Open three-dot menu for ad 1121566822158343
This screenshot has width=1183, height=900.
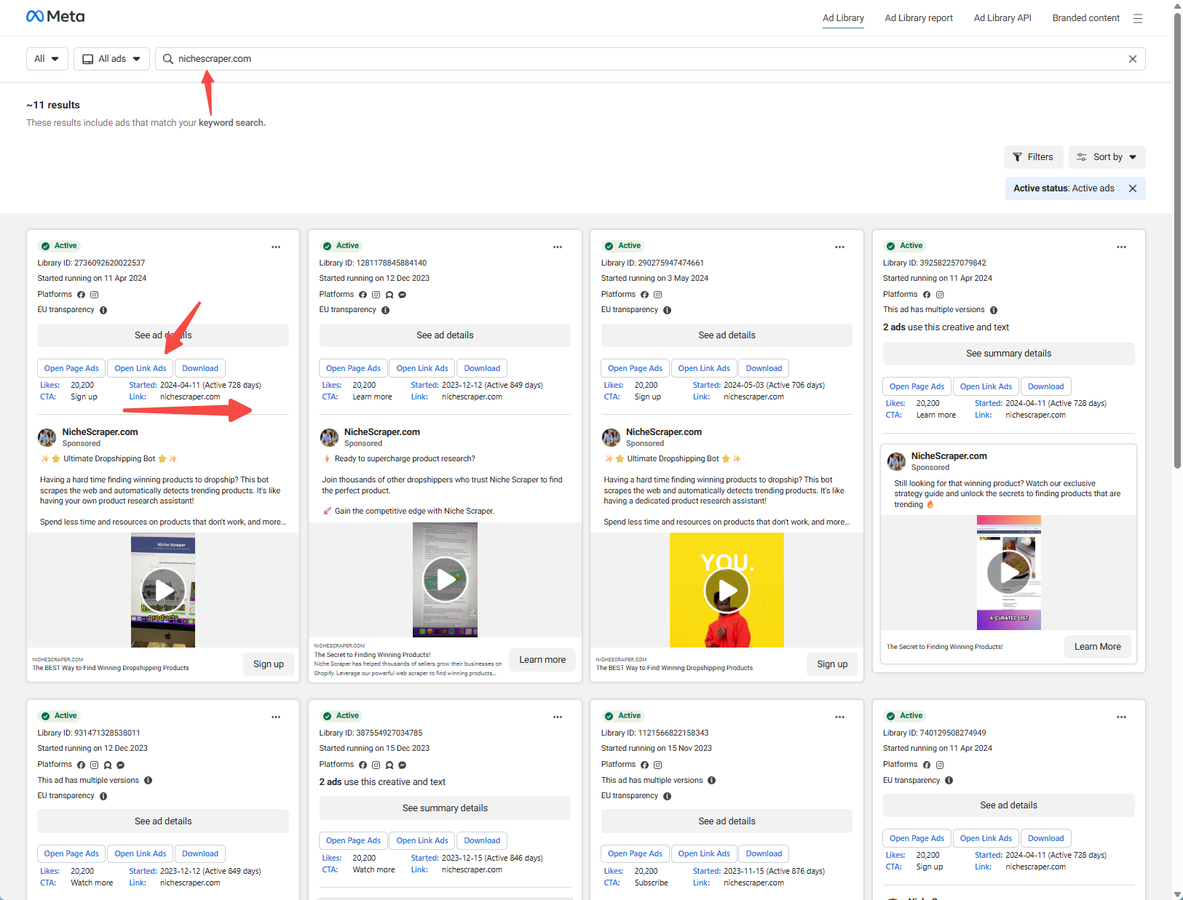click(839, 717)
